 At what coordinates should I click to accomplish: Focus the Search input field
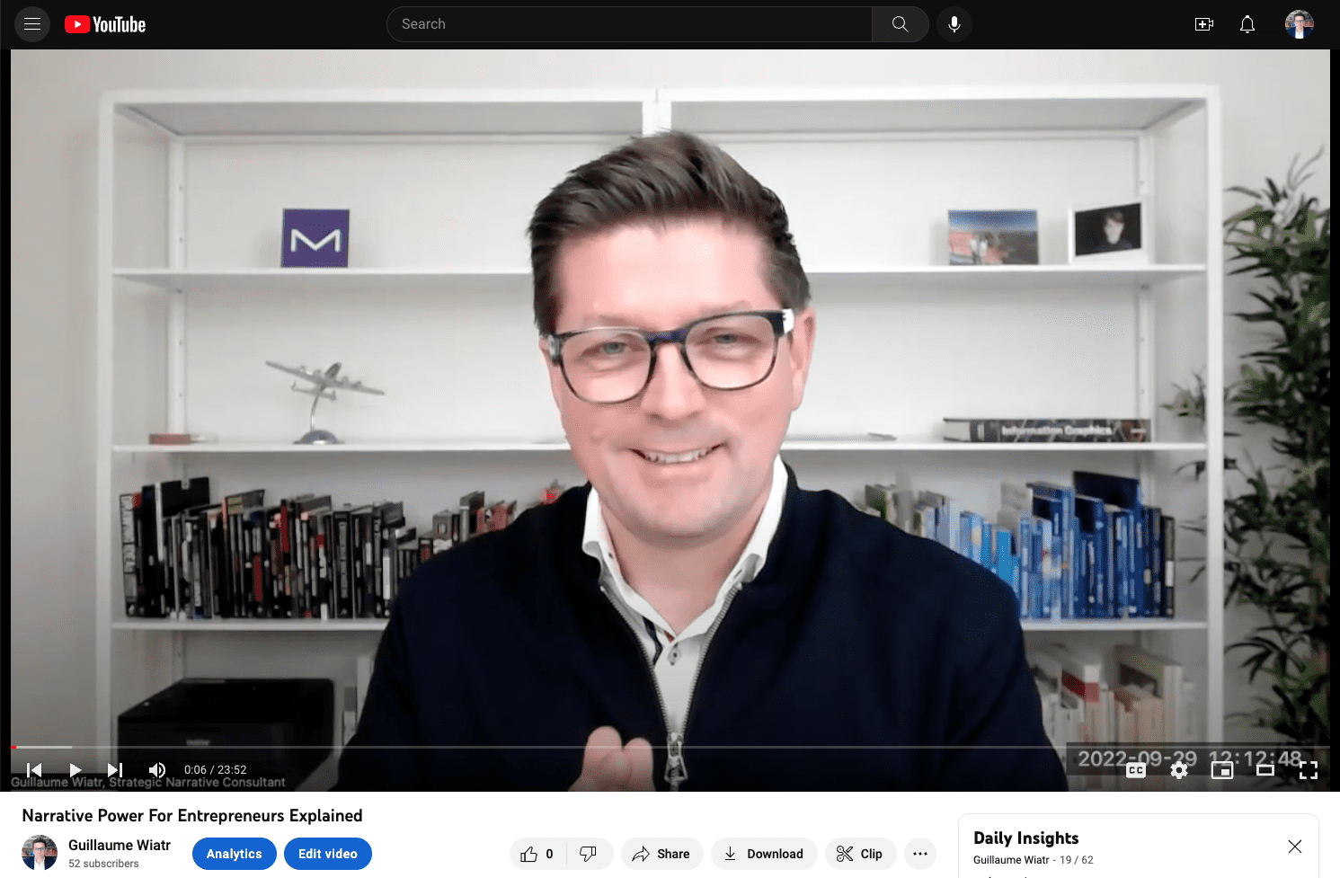coord(629,24)
